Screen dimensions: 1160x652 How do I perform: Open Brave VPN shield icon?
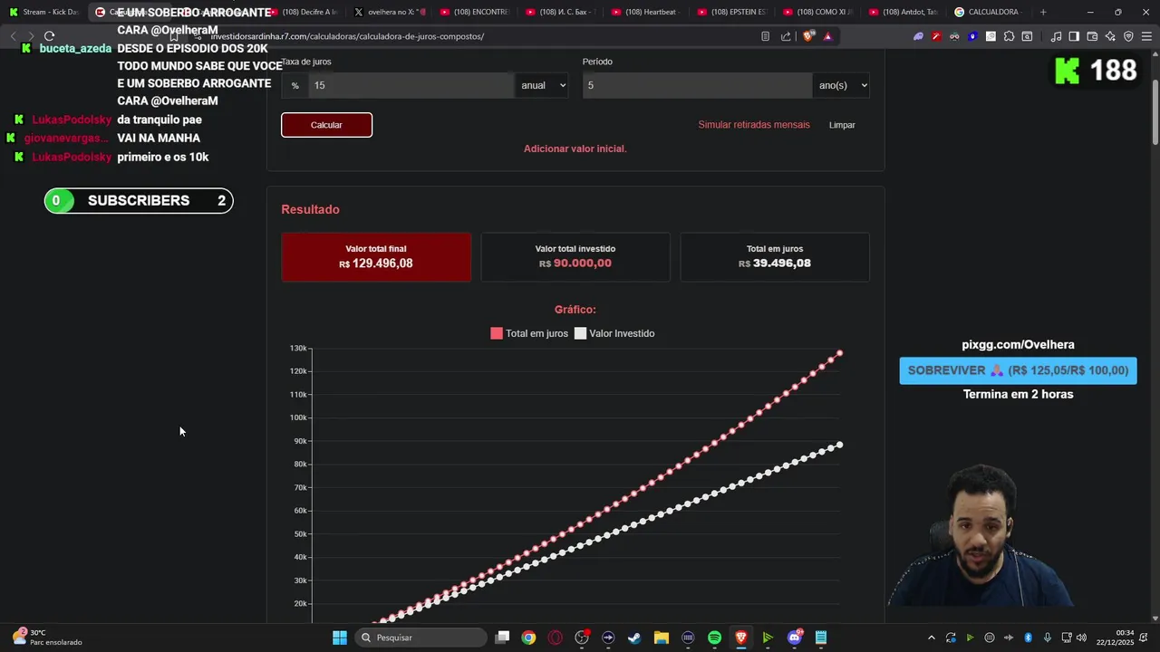coord(1128,36)
